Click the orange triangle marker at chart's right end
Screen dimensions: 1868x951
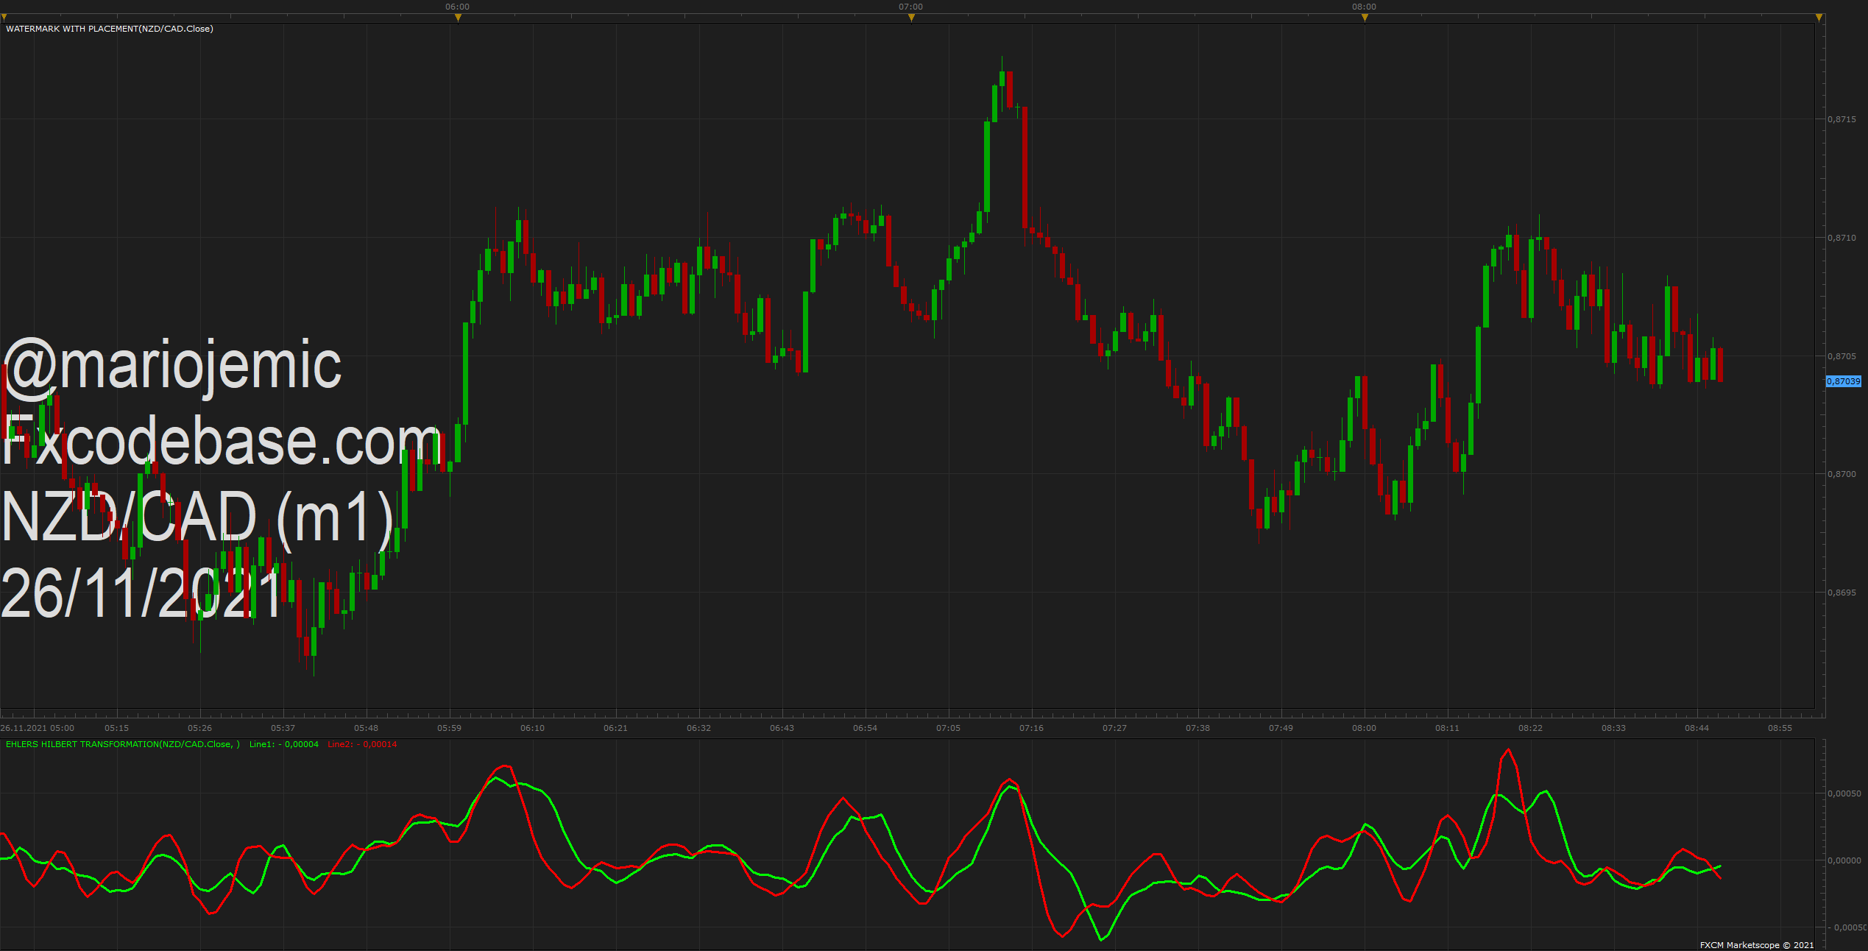1819,18
